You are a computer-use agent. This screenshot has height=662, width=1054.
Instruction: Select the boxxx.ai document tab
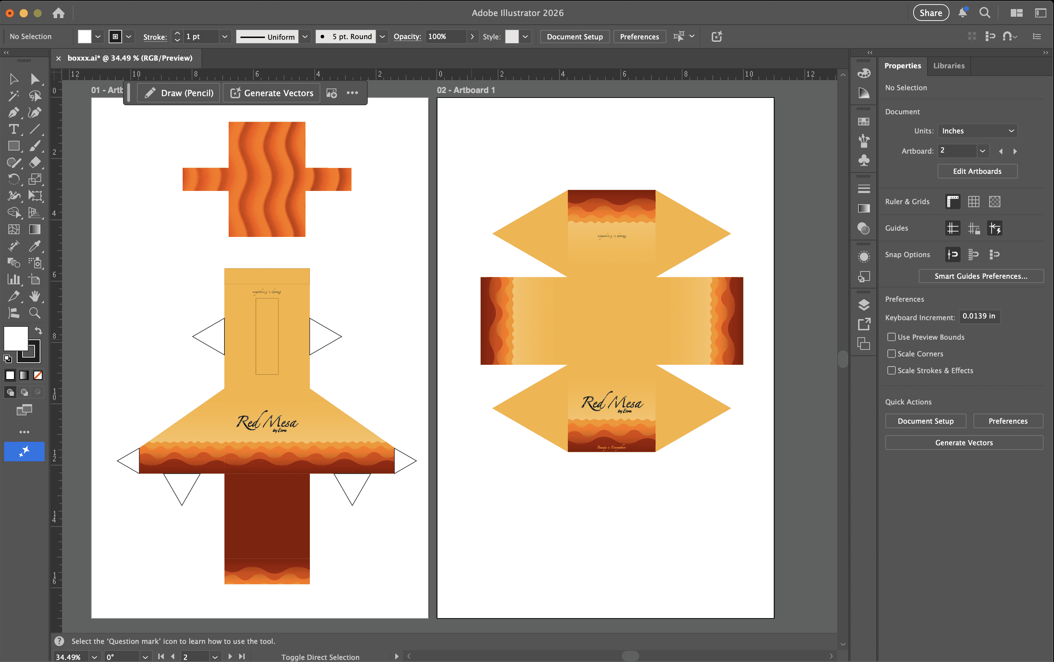[x=130, y=58]
